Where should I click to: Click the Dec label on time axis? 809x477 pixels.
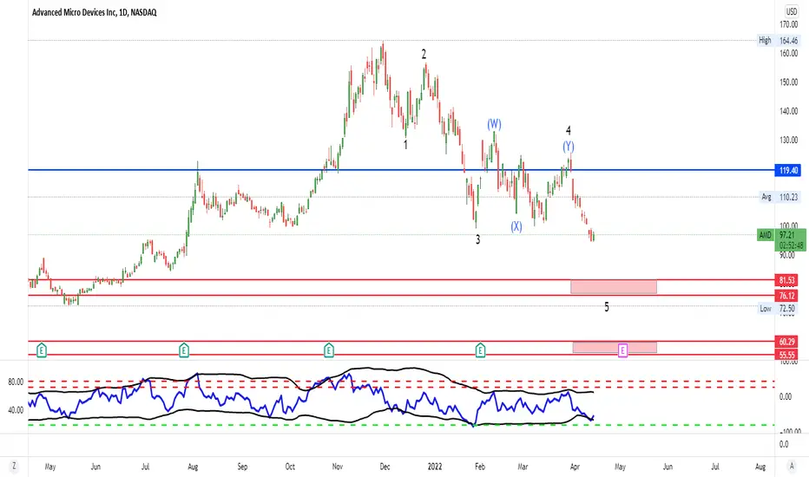385,467
